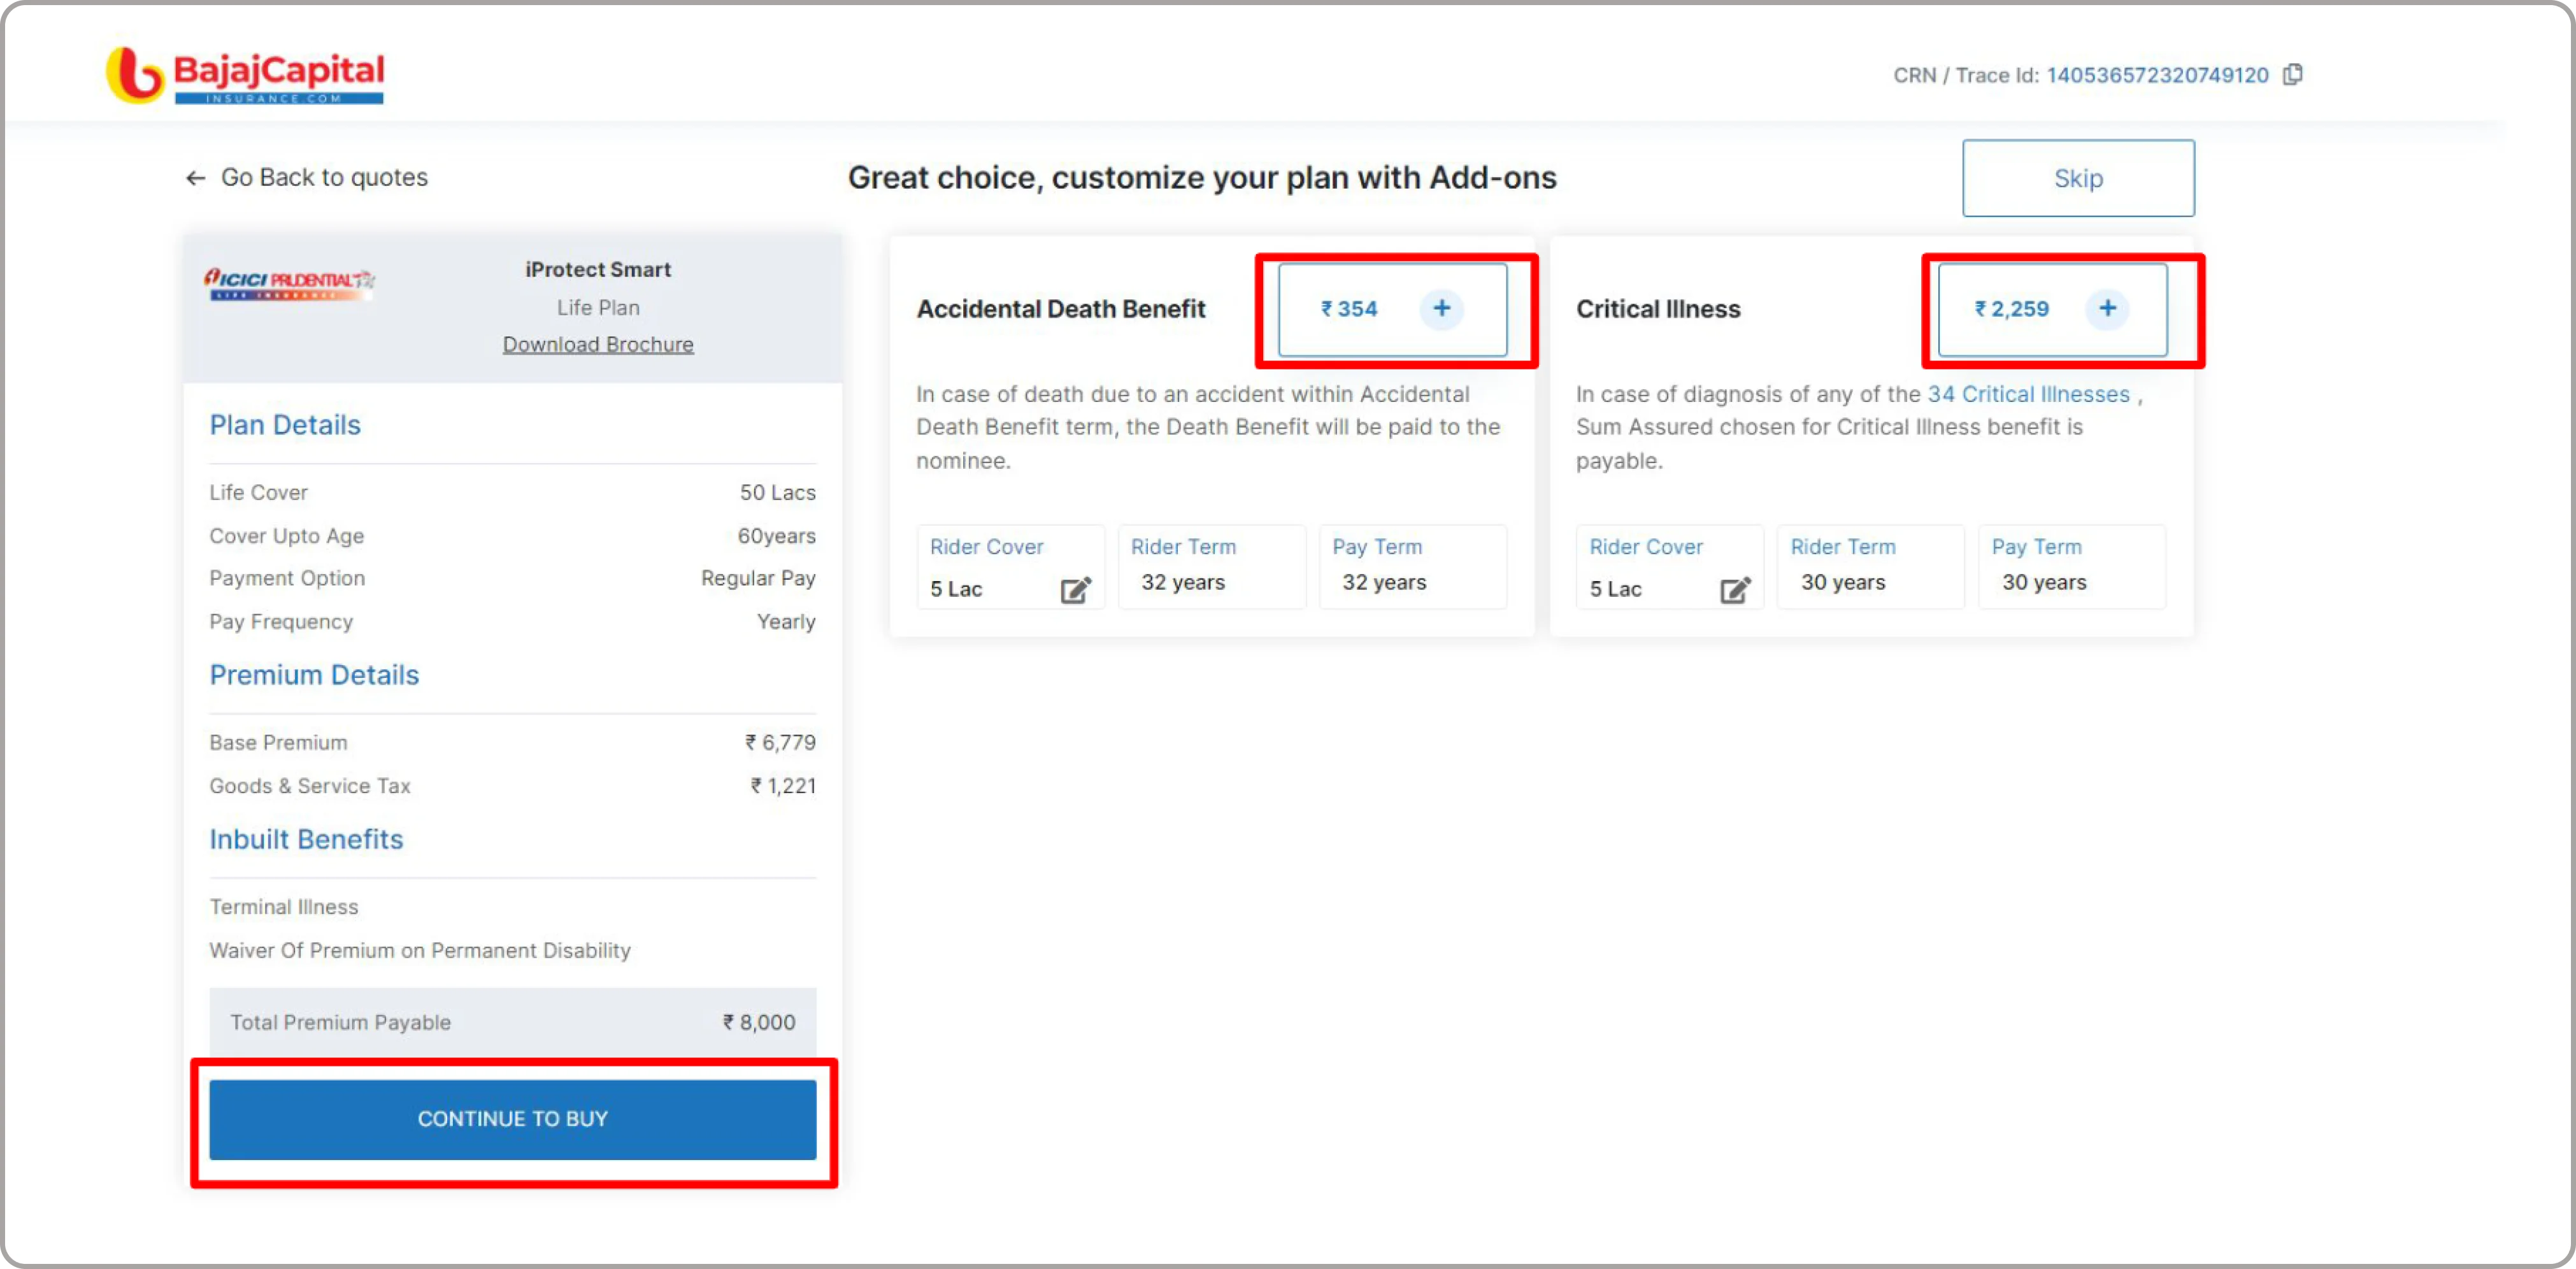This screenshot has width=2576, height=1269.
Task: Open the 34 Critical Illnesses link
Action: coord(2028,394)
